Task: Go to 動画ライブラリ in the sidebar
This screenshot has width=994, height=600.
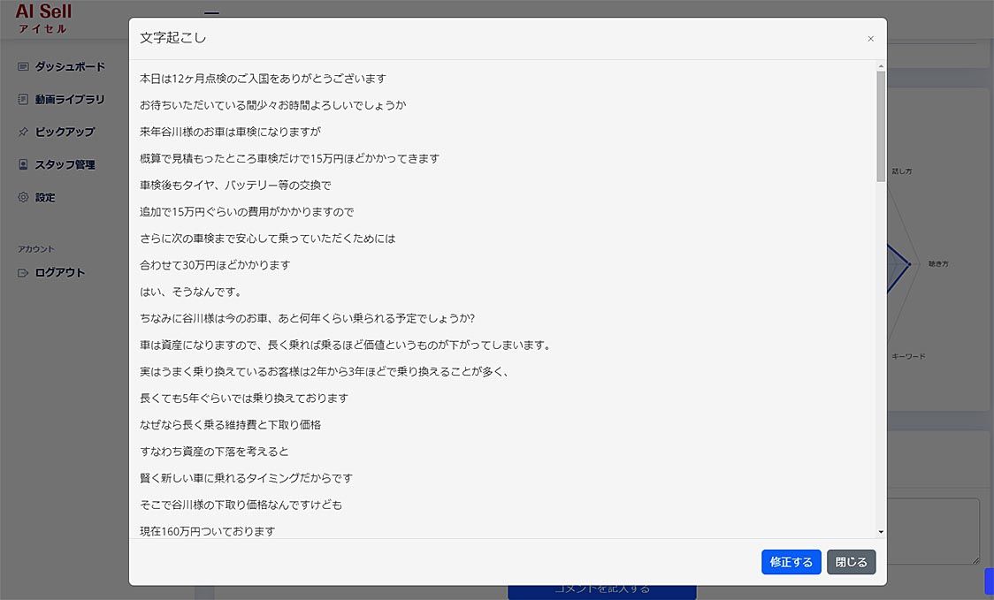Action: click(70, 100)
